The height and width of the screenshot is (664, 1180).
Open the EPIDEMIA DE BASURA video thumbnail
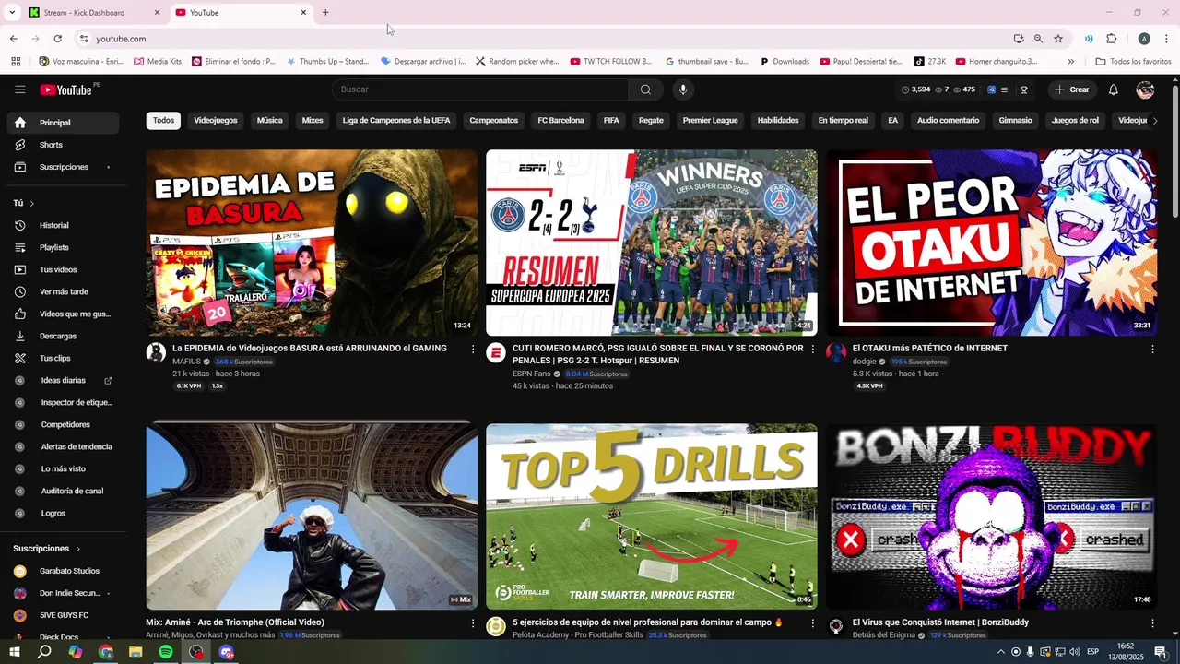pyautogui.click(x=312, y=243)
